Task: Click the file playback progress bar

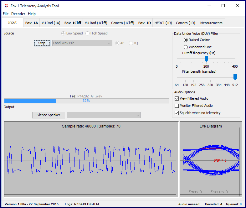Action: point(86,101)
